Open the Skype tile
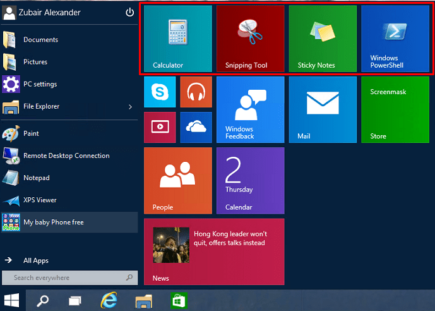This screenshot has height=311, width=435. point(160,92)
